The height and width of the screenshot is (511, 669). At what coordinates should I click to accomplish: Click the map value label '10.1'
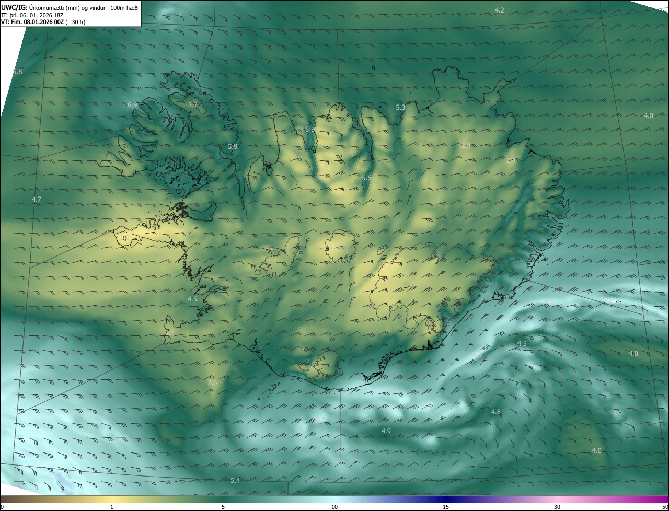612,301
